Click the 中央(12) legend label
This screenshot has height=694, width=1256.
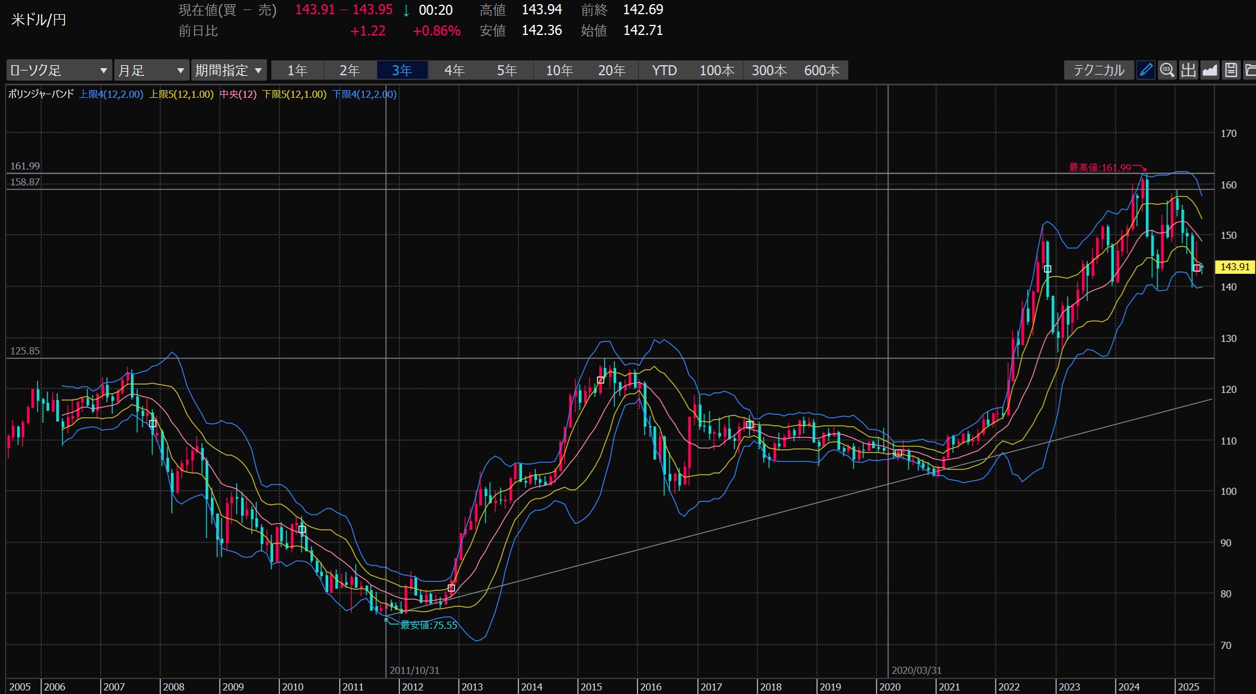click(238, 94)
